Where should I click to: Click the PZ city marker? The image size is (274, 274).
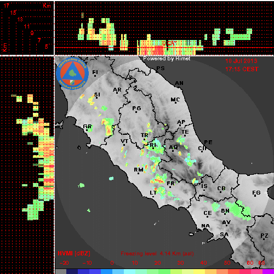[264, 239]
